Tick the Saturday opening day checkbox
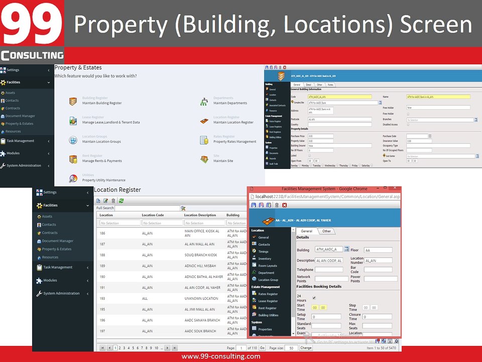Screen dimensions: 482x362 [372, 165]
